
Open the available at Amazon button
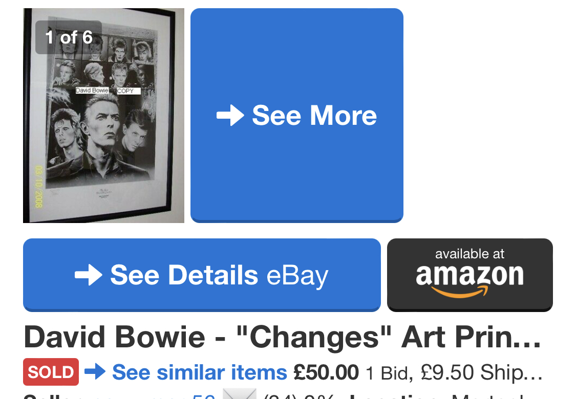[x=470, y=275]
